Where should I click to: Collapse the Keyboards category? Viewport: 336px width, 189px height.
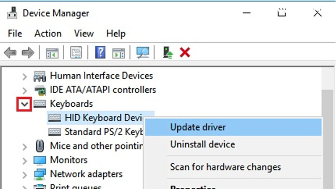(x=25, y=104)
